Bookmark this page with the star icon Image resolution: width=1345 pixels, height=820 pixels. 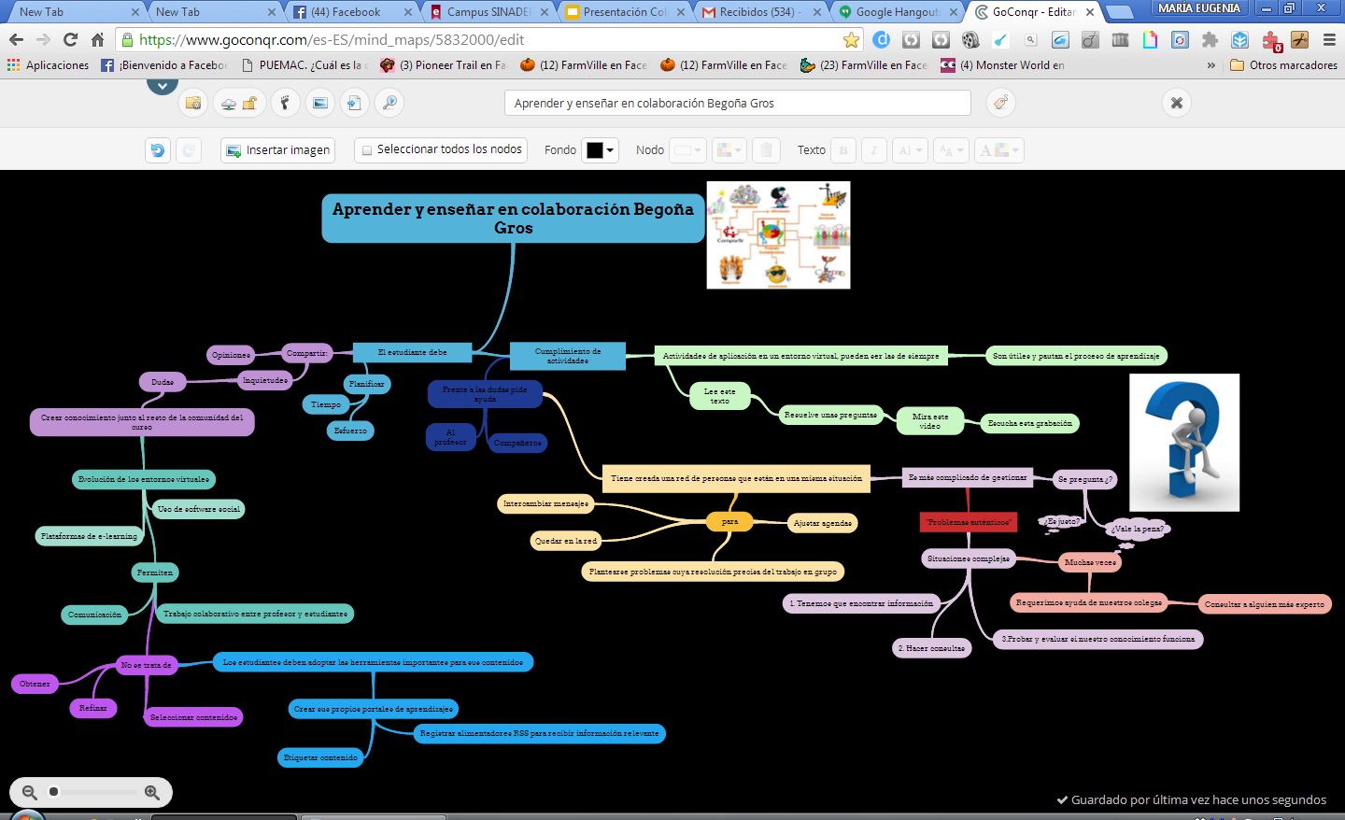[x=851, y=39]
